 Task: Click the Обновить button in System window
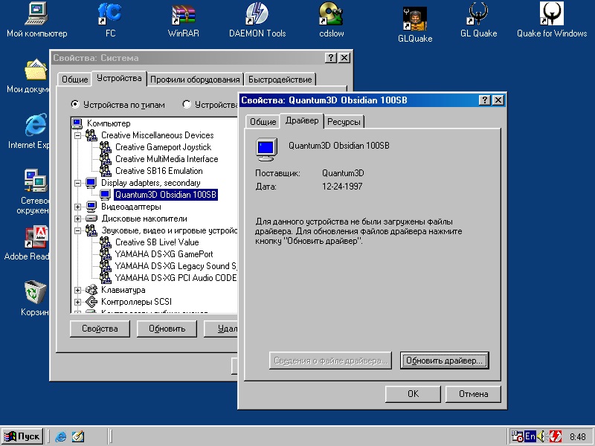(167, 329)
